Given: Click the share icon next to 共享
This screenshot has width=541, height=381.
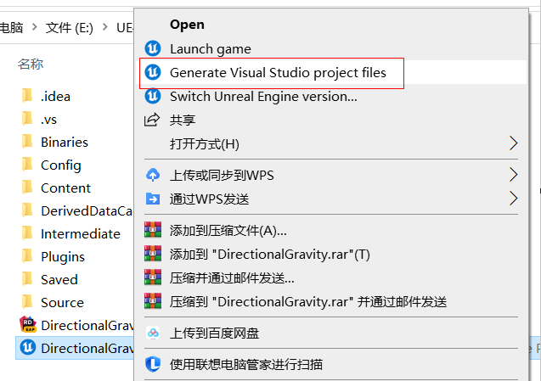Looking at the screenshot, I should click(x=153, y=120).
